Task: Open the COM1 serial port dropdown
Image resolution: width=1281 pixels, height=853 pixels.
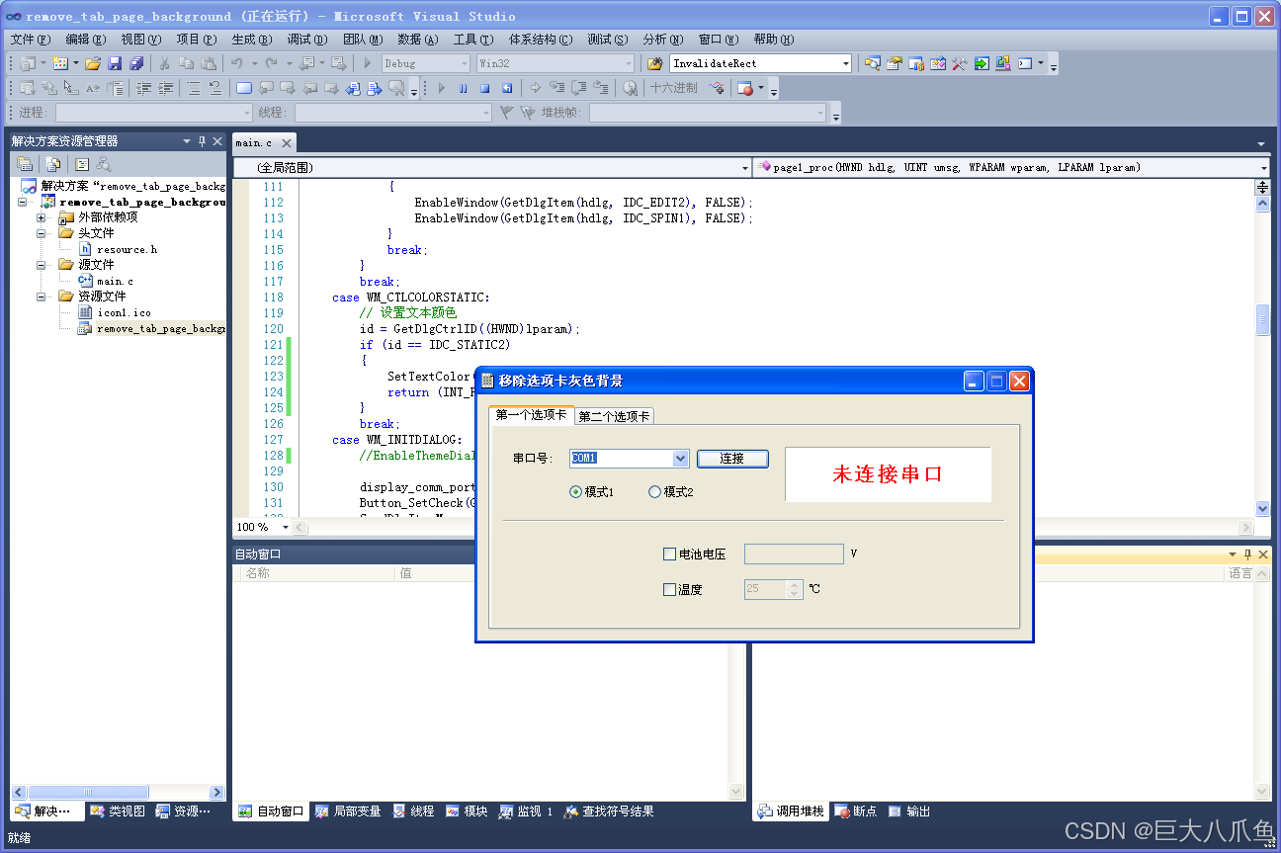Action: coord(680,459)
